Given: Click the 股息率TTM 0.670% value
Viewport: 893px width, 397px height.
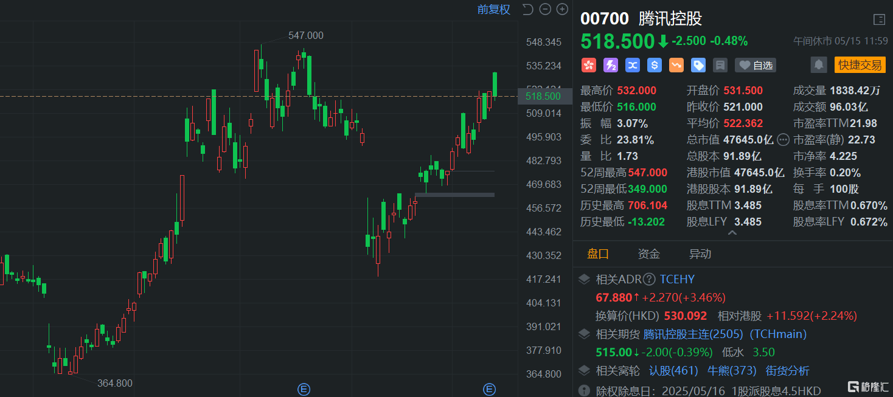Looking at the screenshot, I should pos(869,205).
